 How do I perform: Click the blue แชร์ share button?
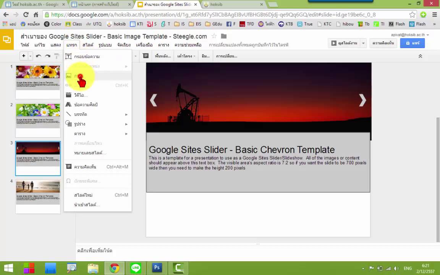412,43
